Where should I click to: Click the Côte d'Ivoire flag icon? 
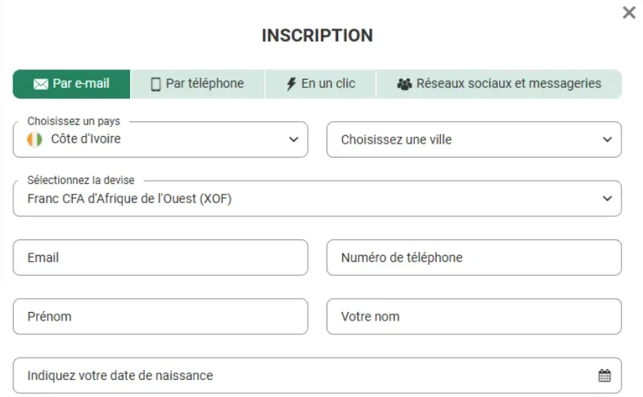[x=35, y=140]
